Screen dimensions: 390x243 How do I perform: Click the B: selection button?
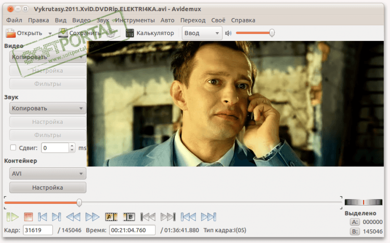click(x=355, y=231)
